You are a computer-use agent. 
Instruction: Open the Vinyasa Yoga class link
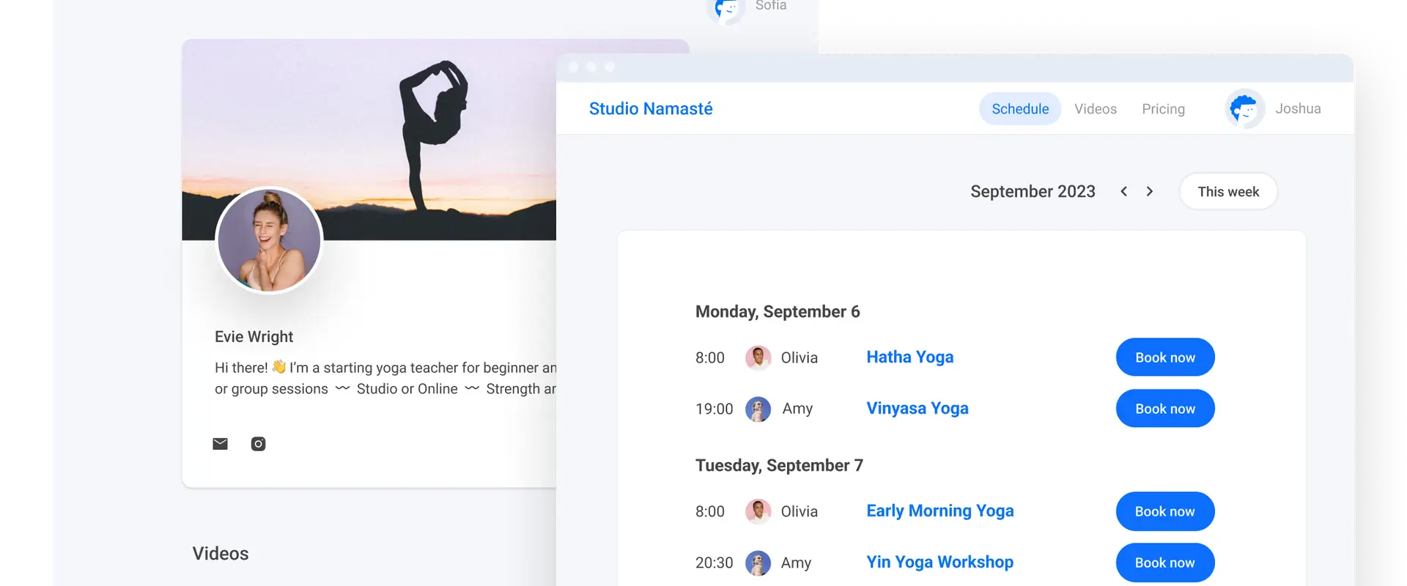(x=917, y=409)
